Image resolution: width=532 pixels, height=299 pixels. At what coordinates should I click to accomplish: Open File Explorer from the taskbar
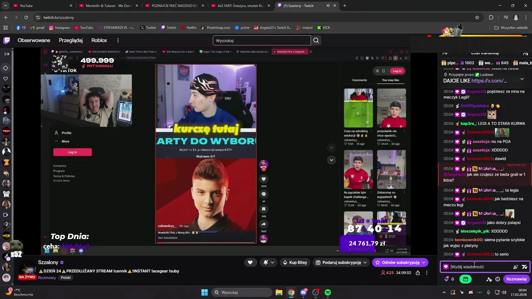[279, 292]
